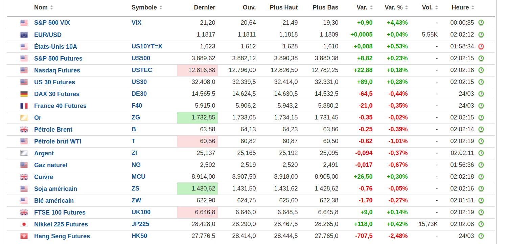This screenshot has width=509, height=244.
Task: Sort the table by Heure column
Action: [472, 7]
